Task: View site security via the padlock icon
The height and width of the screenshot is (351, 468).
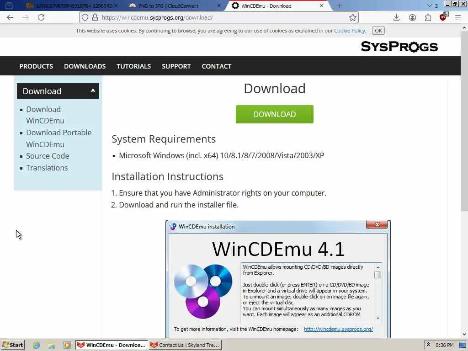Action: [x=95, y=18]
